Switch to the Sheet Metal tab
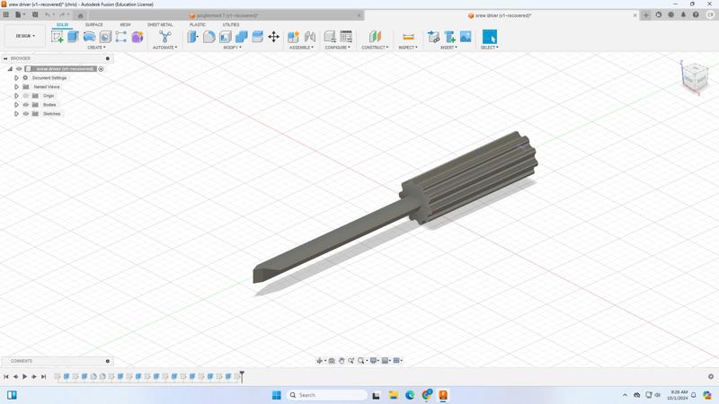 160,25
